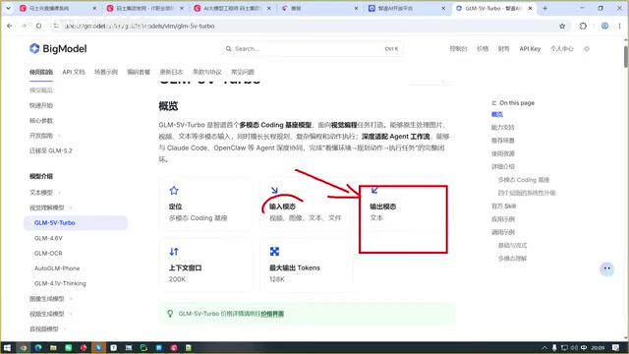Switch to the 智谱AI开放平台 browser tab
This screenshot has width=629, height=354.
click(x=407, y=8)
